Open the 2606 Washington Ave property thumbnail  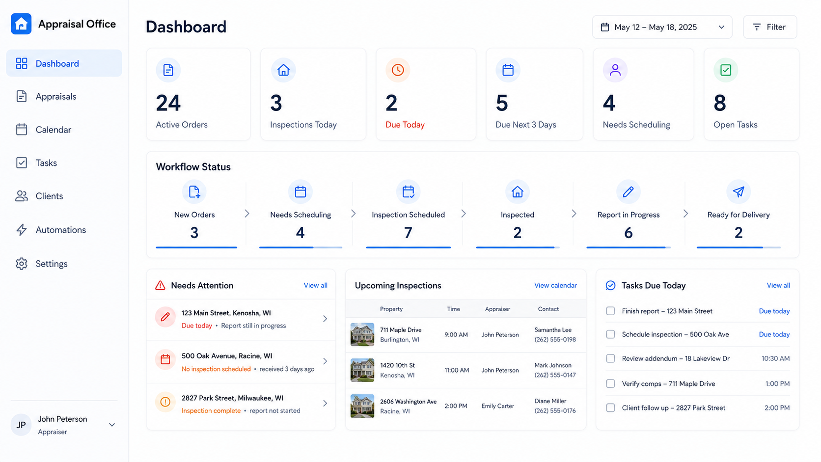[x=362, y=406]
